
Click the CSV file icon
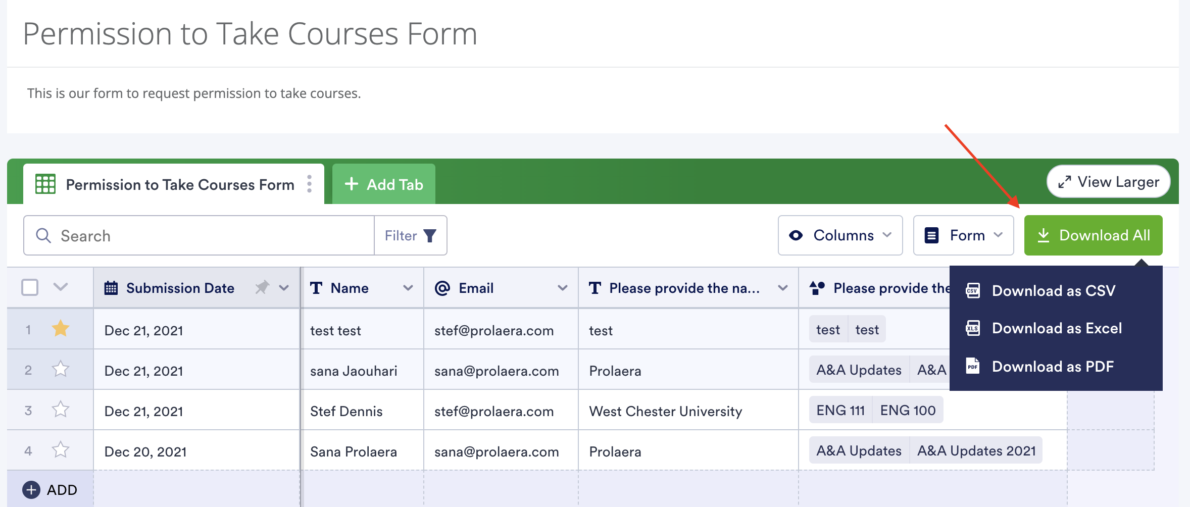pos(973,290)
